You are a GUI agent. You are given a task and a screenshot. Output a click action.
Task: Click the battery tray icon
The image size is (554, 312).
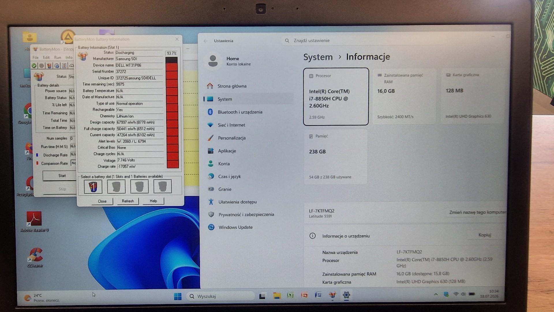(472, 294)
